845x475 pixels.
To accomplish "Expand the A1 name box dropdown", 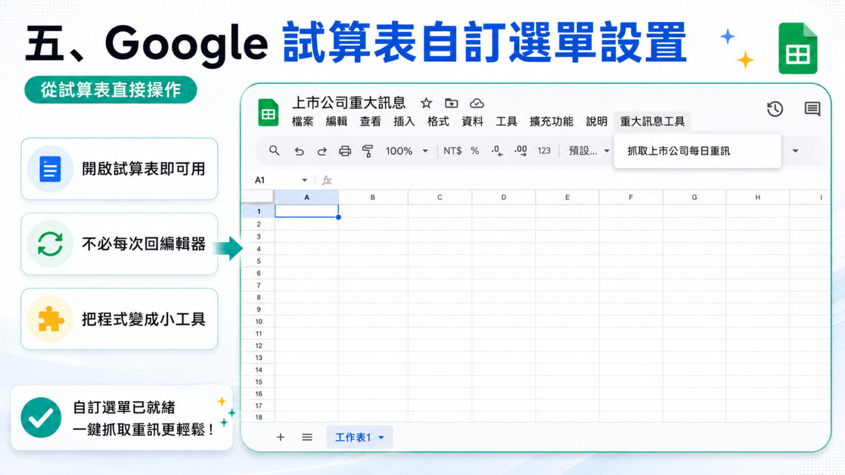I will pos(305,180).
